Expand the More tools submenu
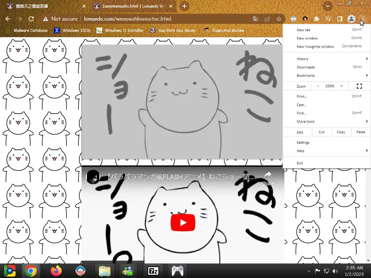This screenshot has width=371, height=278. pos(327,121)
